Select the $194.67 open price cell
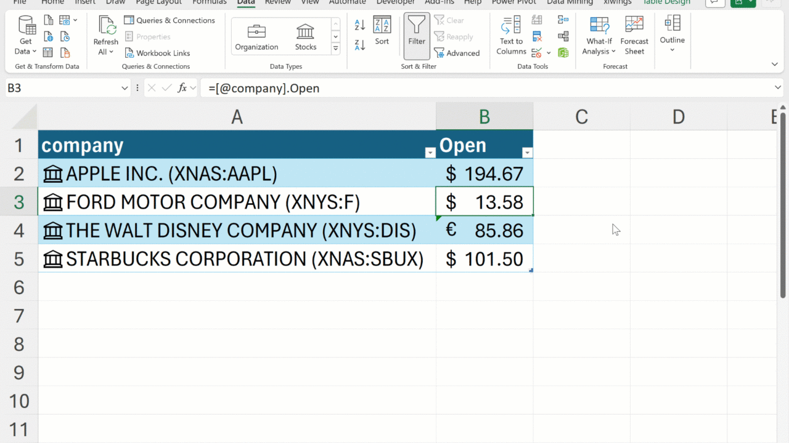The width and height of the screenshot is (789, 443). (484, 174)
